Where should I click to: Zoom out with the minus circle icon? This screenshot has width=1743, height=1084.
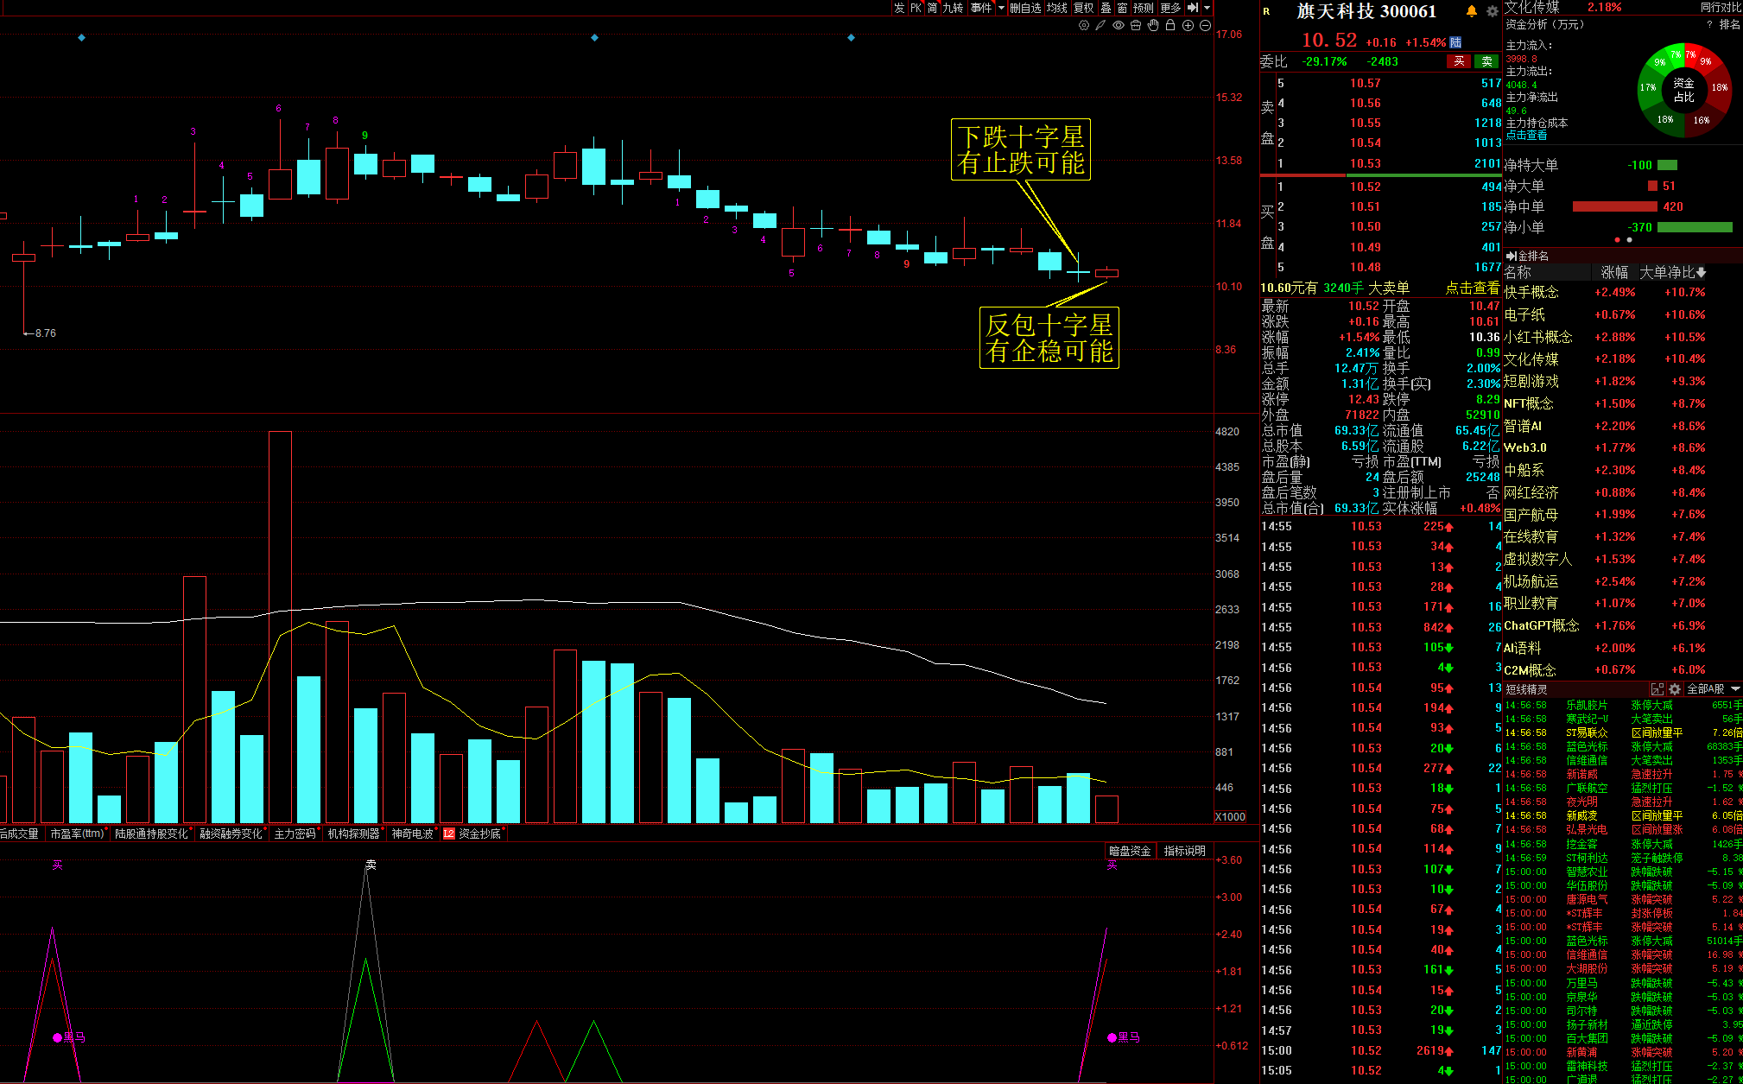point(1205,26)
